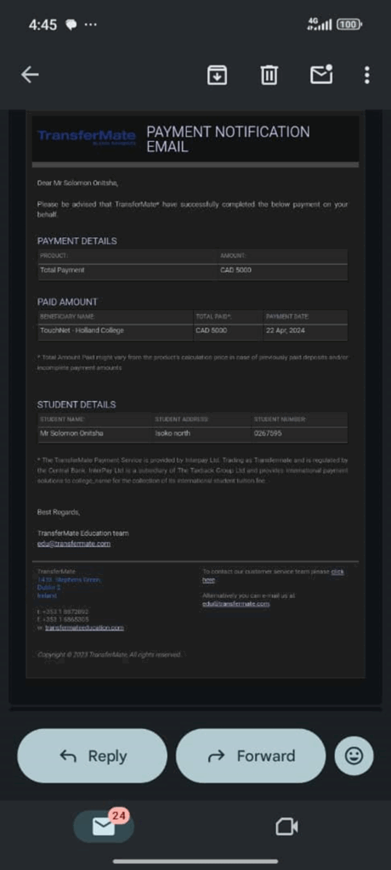Tap the chat bubble notification icon

(x=71, y=25)
